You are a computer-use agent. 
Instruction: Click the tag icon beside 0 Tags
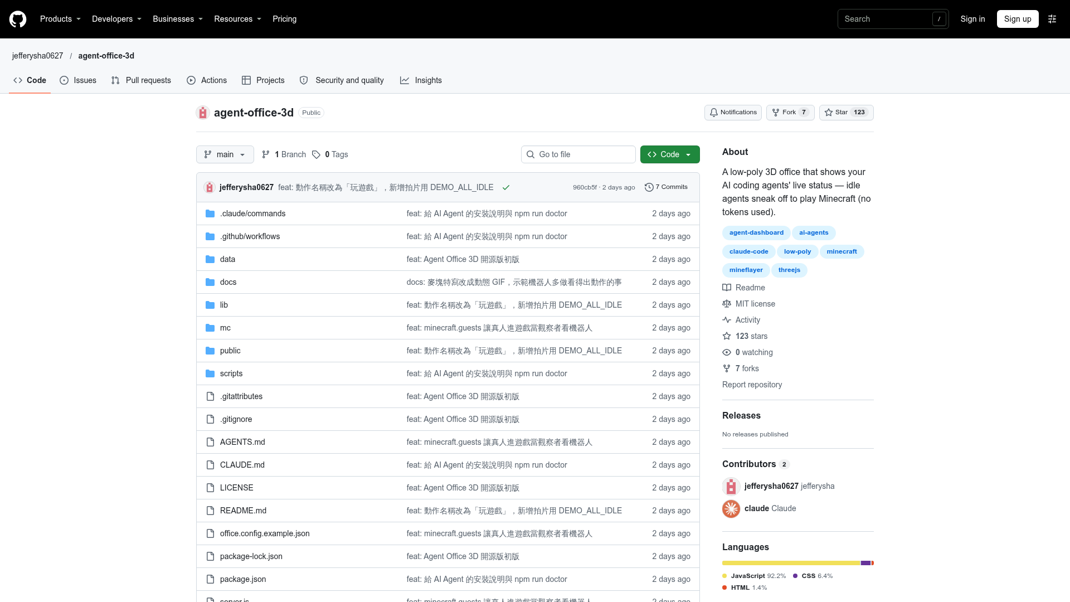point(316,154)
